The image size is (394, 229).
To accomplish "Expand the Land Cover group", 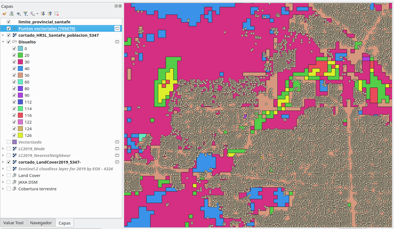I will (3, 175).
